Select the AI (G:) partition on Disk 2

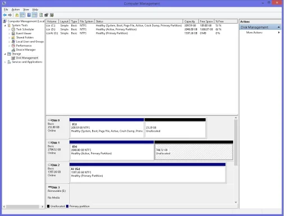148,173
